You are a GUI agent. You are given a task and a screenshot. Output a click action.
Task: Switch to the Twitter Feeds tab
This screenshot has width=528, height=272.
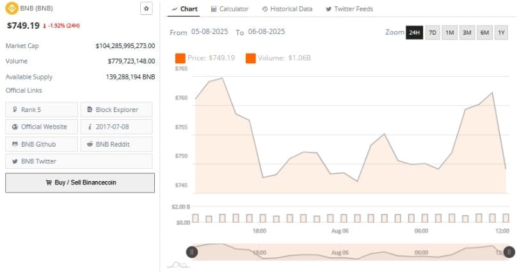349,9
